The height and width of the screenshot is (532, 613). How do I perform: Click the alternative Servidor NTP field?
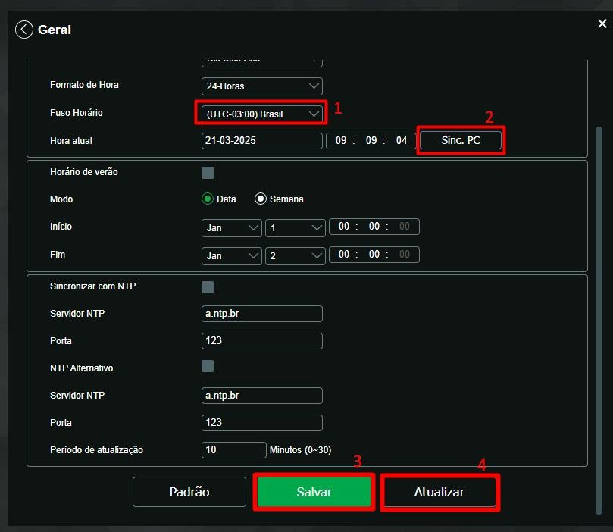[x=262, y=396]
